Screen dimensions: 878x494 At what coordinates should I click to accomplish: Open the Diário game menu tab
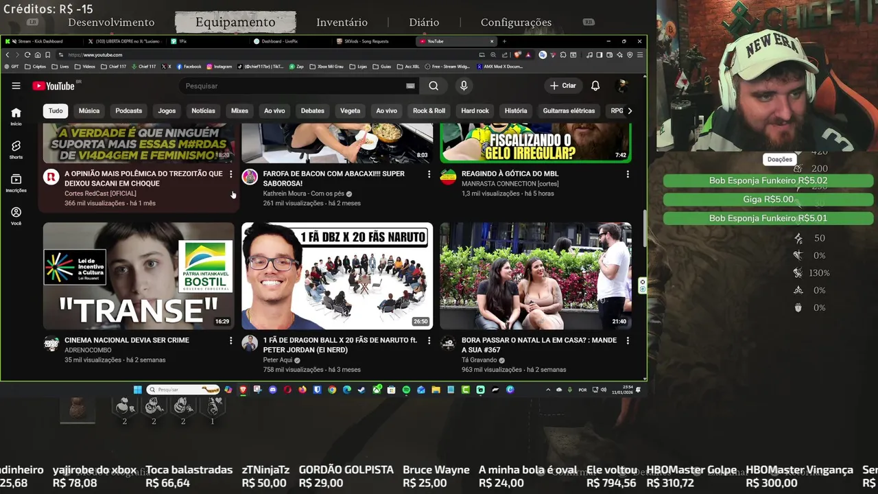click(x=424, y=22)
